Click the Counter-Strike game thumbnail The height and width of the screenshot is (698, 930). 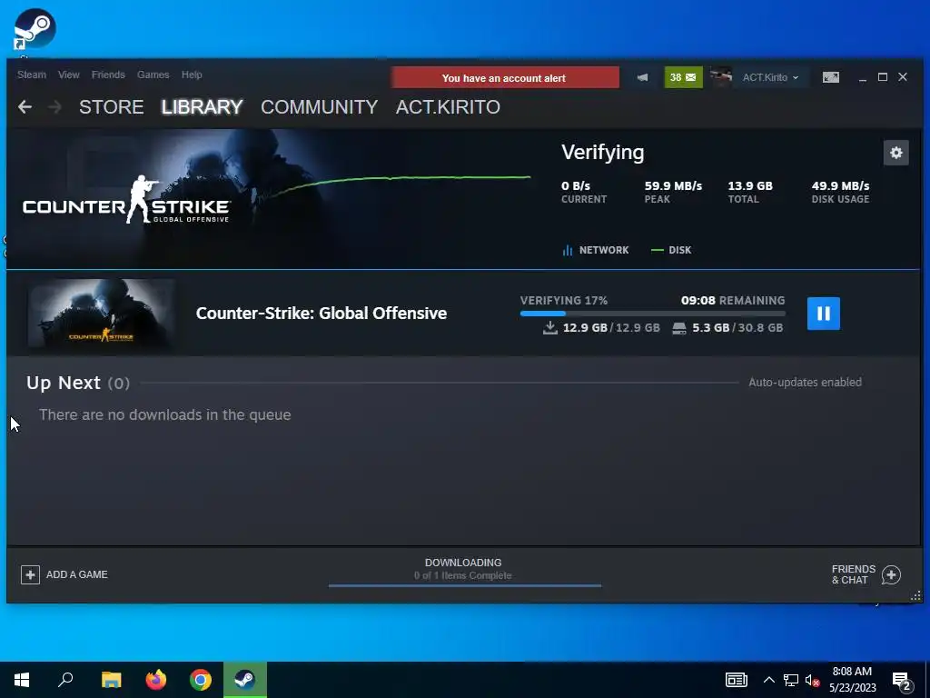coord(102,314)
